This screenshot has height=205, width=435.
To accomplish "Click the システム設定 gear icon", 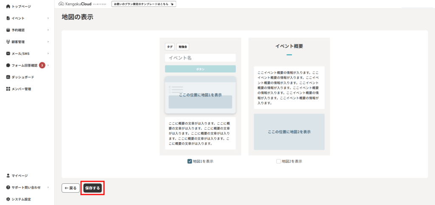I will (8, 199).
